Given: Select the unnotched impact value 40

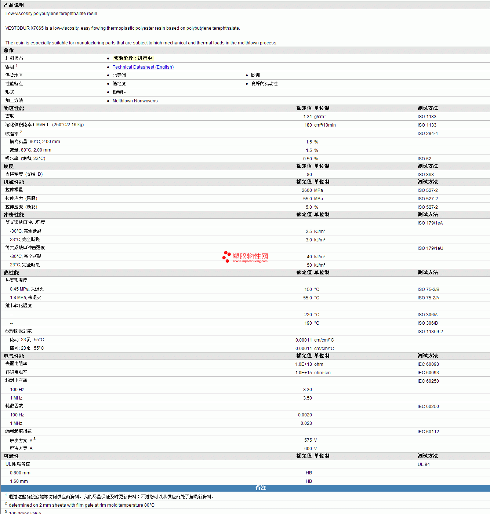Looking at the screenshot, I should 309,257.
